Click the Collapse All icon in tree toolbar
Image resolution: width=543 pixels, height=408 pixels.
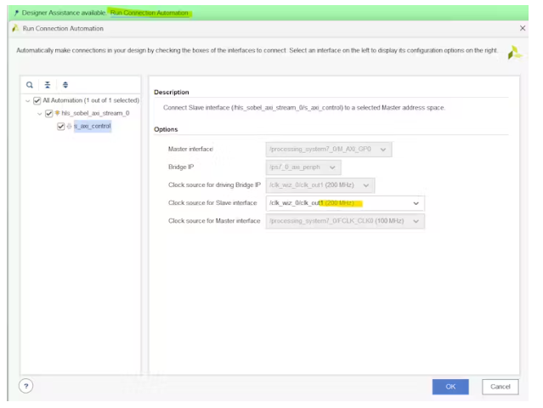[48, 85]
